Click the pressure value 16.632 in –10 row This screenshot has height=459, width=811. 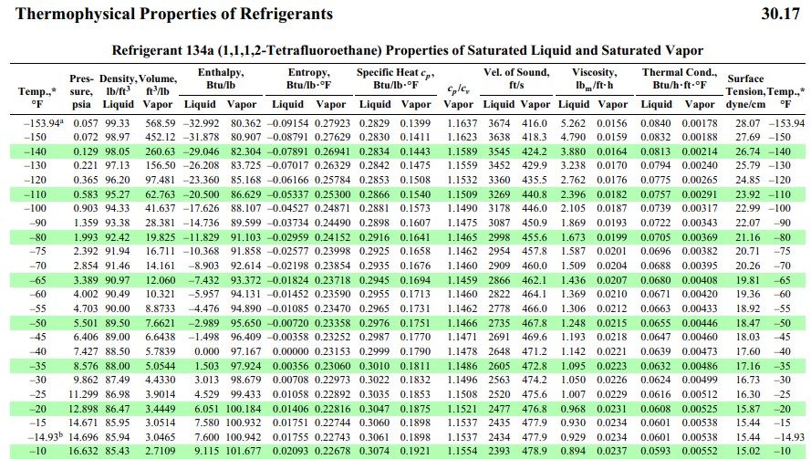pos(83,452)
